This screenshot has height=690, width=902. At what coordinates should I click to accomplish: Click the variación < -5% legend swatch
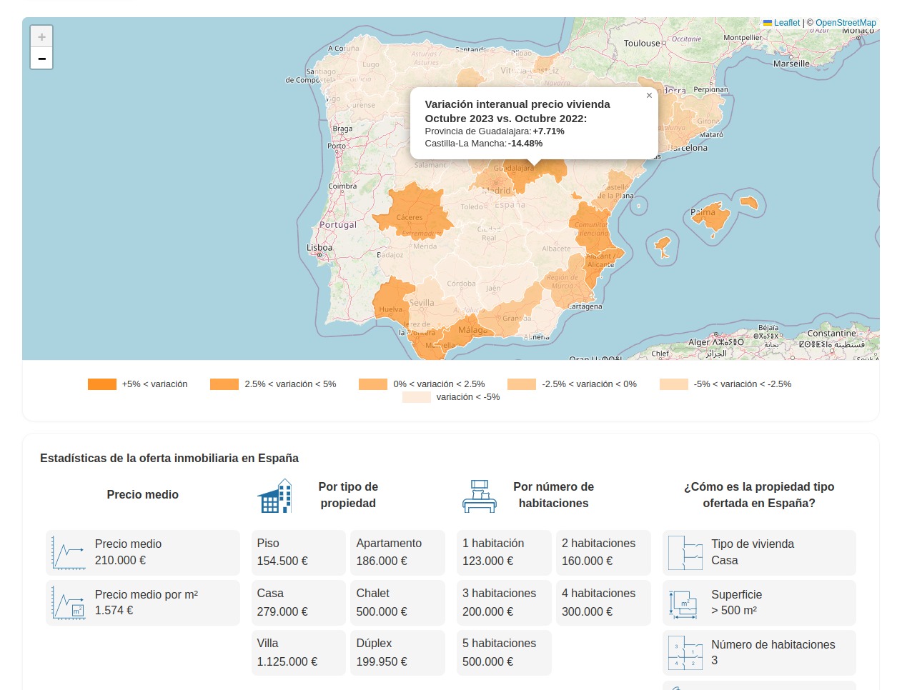pos(416,397)
